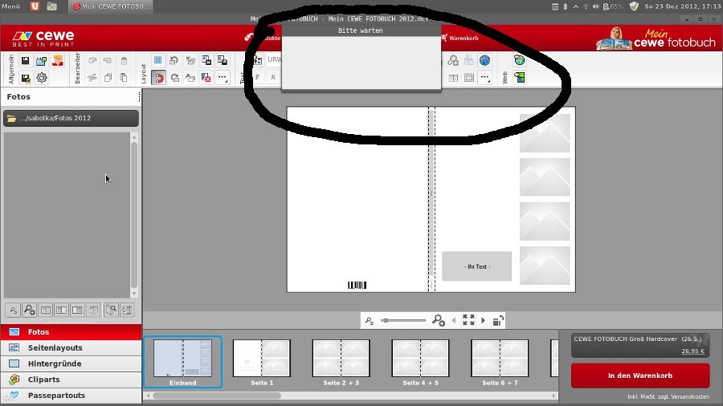Switch to the Cliparts sidebar tab
Viewport: 723px width, 406px height.
tap(71, 380)
